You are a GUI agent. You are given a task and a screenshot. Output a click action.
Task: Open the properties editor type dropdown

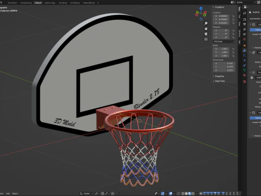246,7
